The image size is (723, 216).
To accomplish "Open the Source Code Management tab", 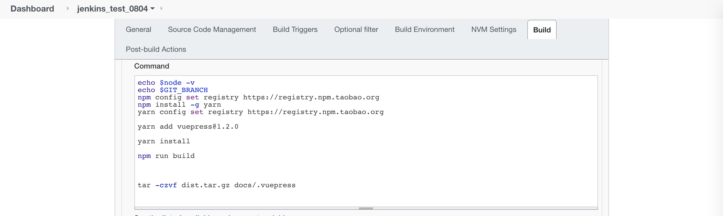I will (x=212, y=30).
